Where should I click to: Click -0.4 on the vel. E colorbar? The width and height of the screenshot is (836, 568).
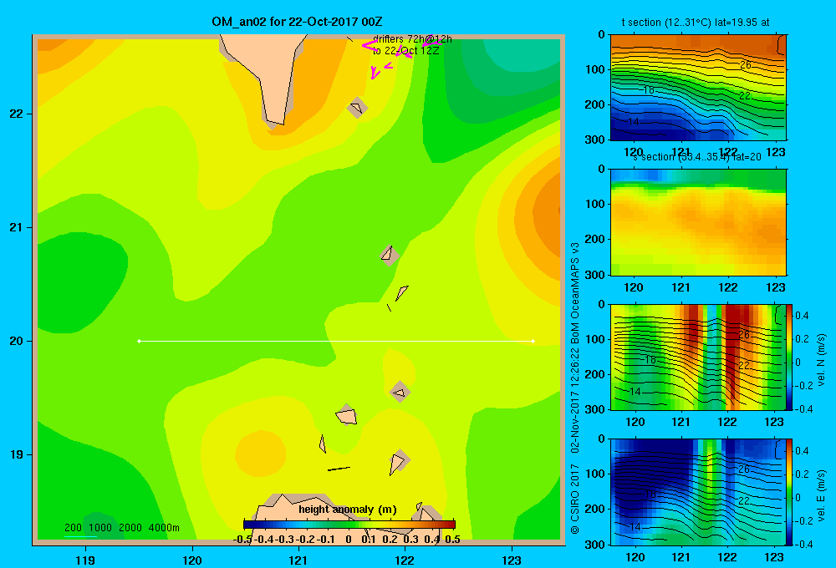803,544
